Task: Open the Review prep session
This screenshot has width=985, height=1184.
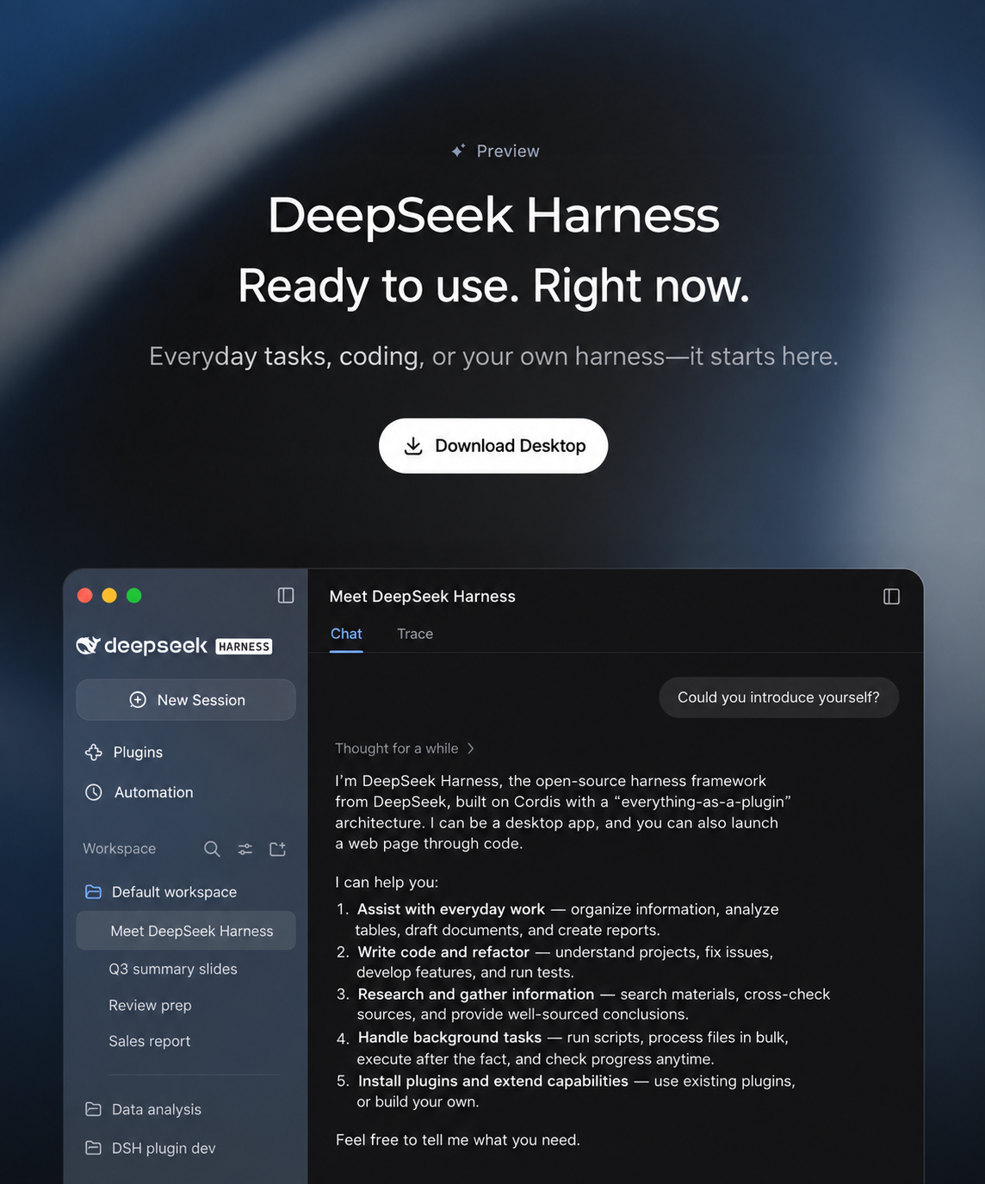Action: [150, 1005]
